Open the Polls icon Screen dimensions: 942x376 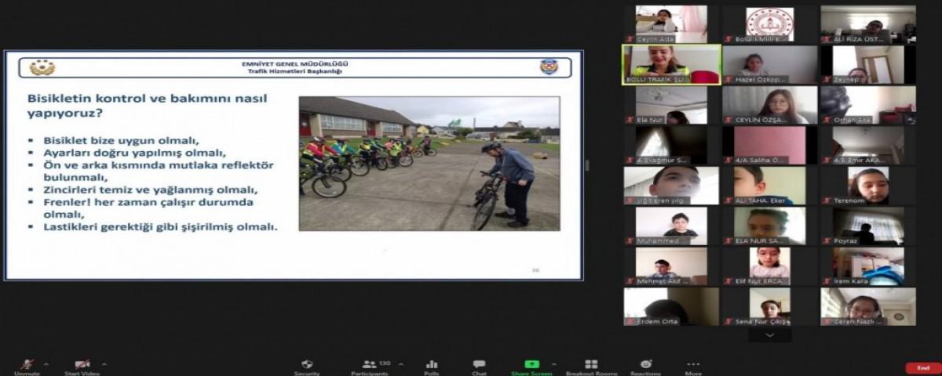(x=431, y=364)
